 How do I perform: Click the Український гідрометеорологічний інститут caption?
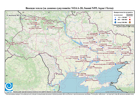pyautogui.click(x=37, y=92)
